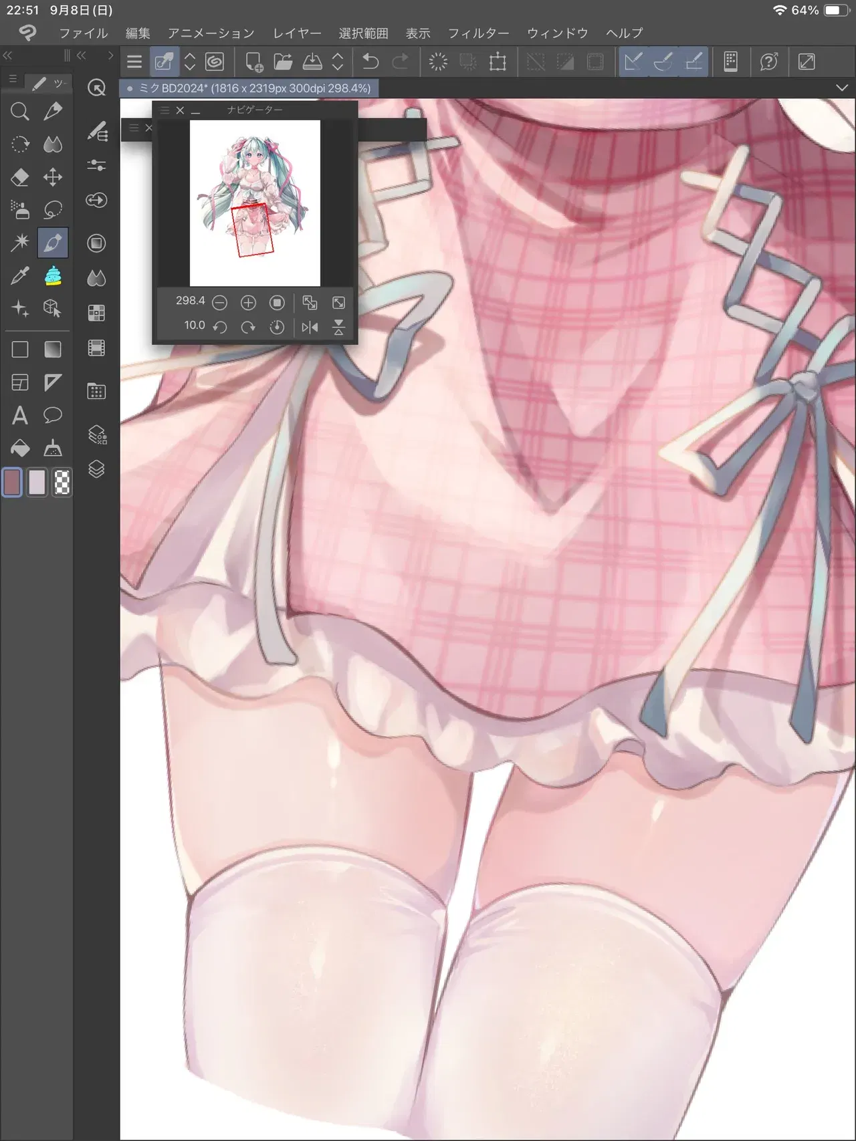Open the Layer palette stack icon
This screenshot has width=856, height=1141.
point(97,469)
